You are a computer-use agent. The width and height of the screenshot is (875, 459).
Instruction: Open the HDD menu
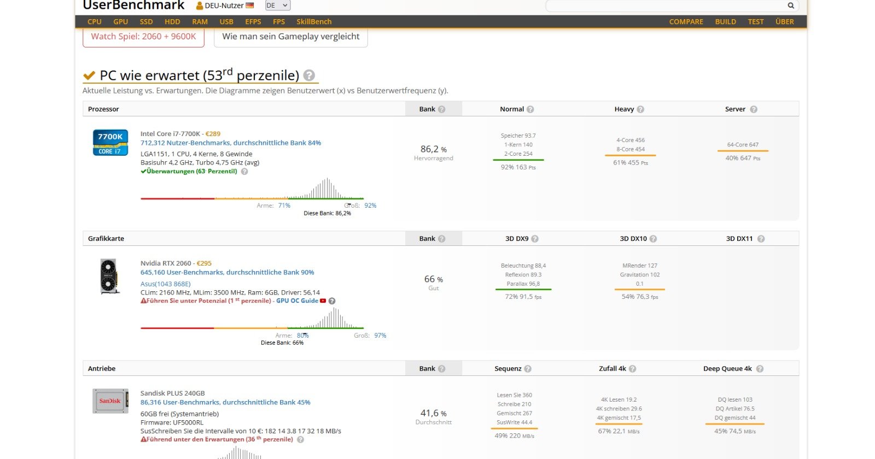(x=172, y=22)
